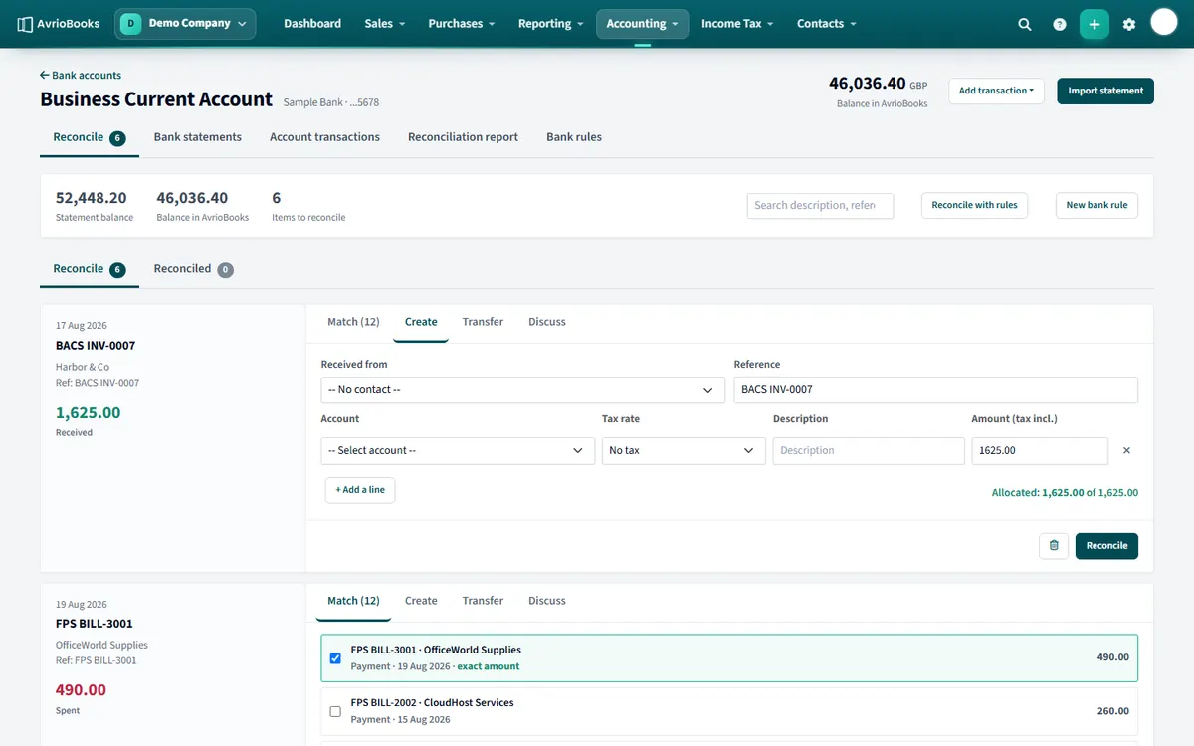This screenshot has width=1194, height=746.
Task: Select the Reconcile sub-tab with 6 badge
Action: tap(90, 269)
